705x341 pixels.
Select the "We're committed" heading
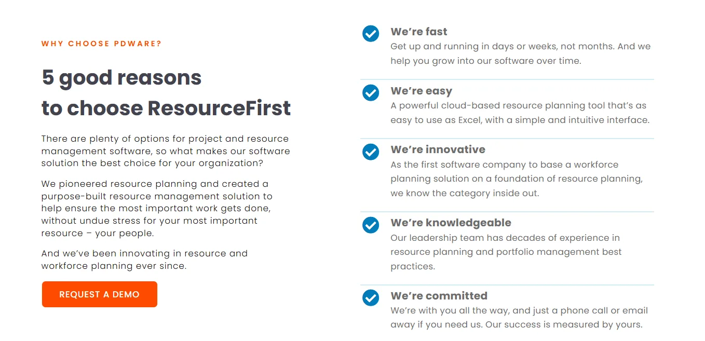point(438,296)
